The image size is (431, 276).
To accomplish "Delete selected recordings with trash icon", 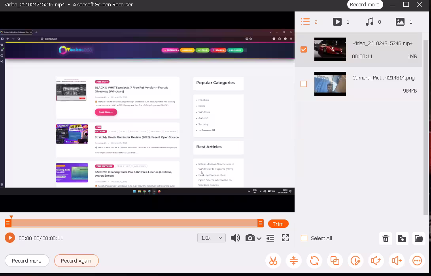I will pyautogui.click(x=386, y=238).
